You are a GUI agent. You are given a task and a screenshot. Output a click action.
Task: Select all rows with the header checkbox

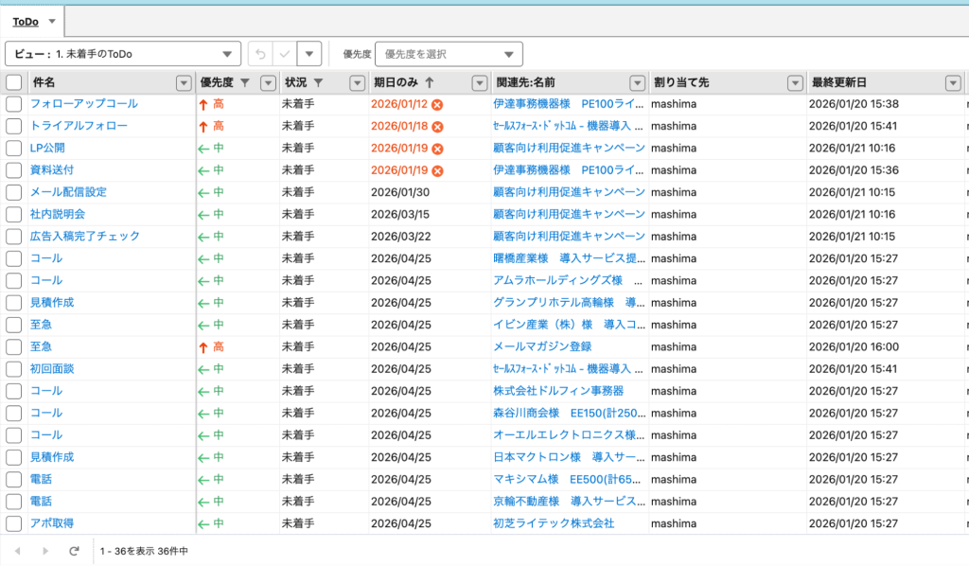(x=13, y=82)
